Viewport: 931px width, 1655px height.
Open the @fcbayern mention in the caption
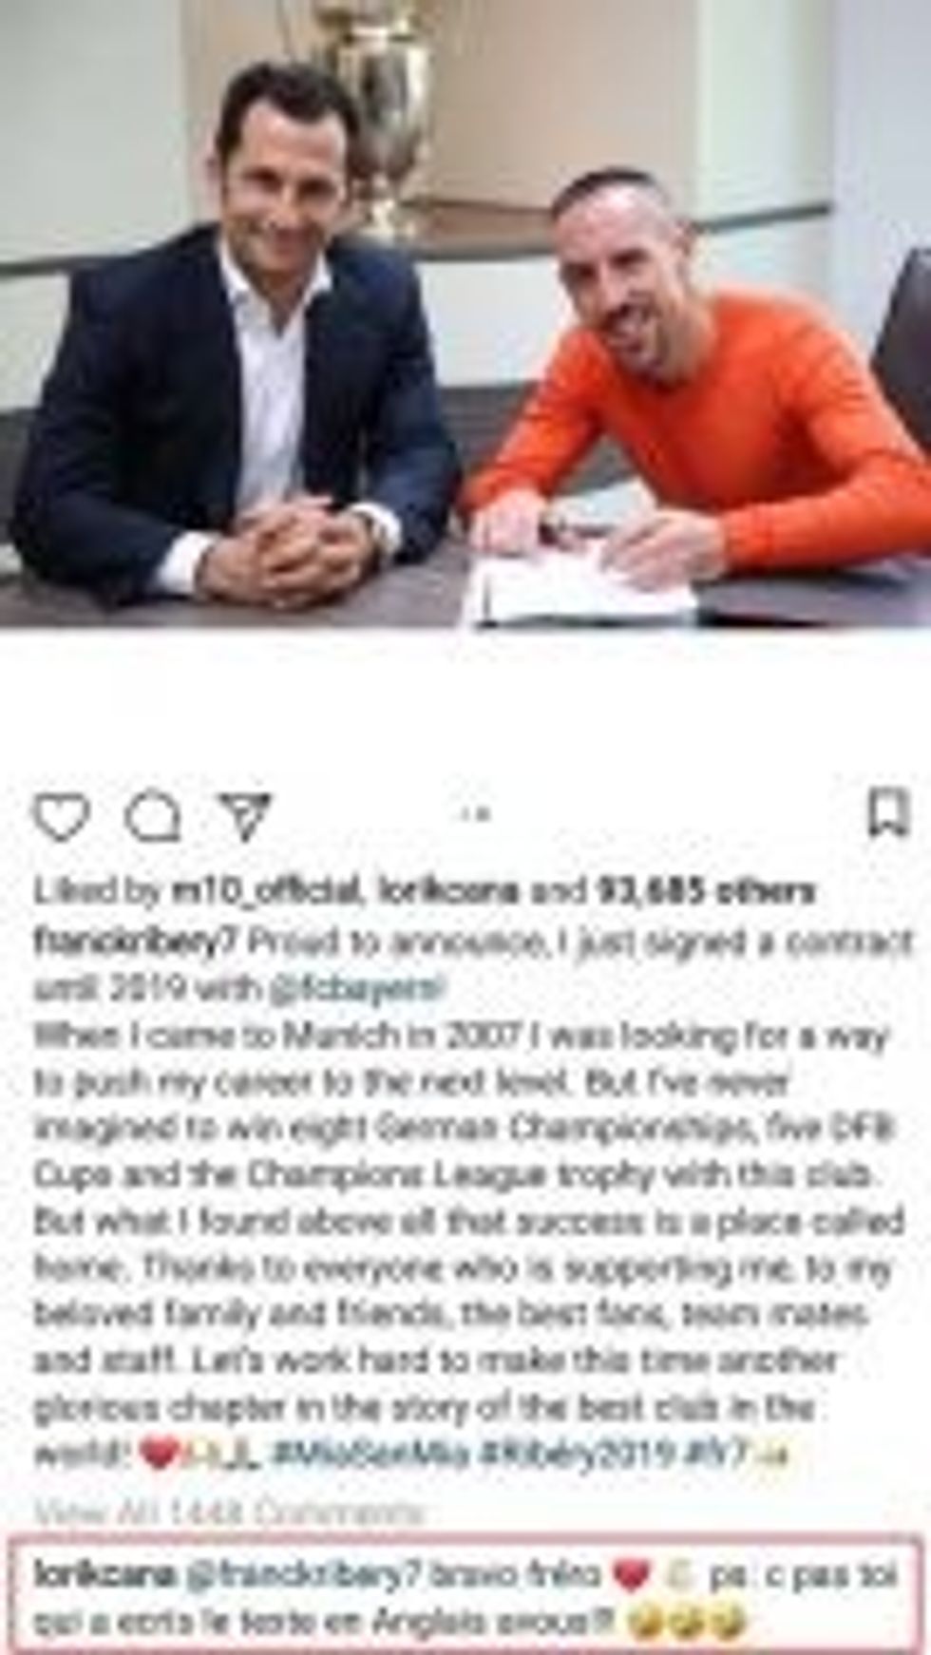pos(357,989)
